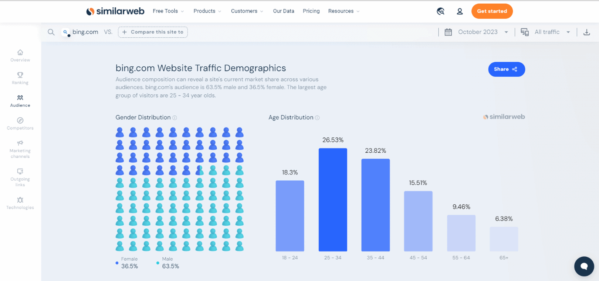Expand the Products menu
Screen dimensions: 599x281
(x=207, y=11)
